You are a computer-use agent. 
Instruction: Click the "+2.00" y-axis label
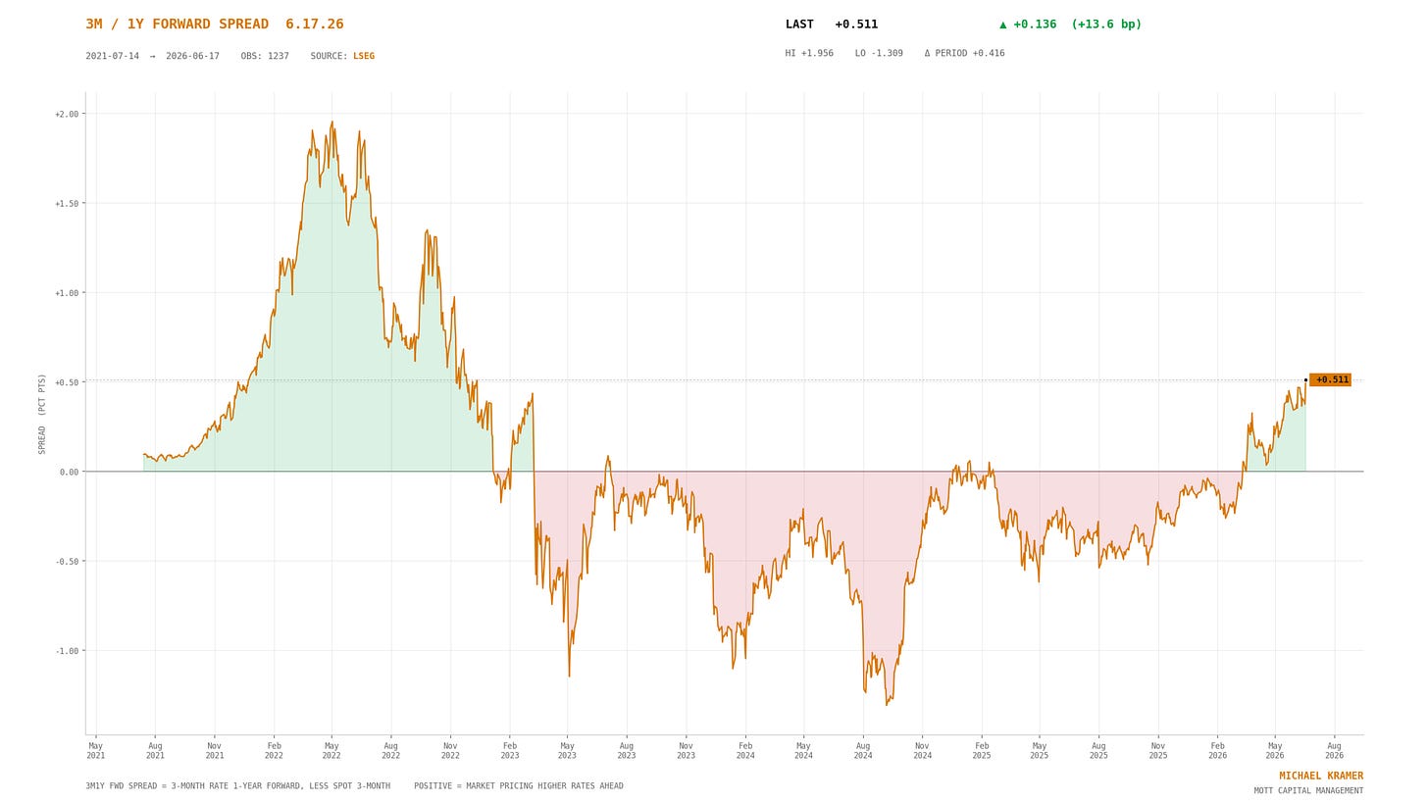point(67,114)
